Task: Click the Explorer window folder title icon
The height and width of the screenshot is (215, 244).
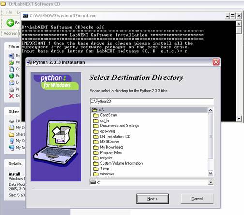Action: 3,4
